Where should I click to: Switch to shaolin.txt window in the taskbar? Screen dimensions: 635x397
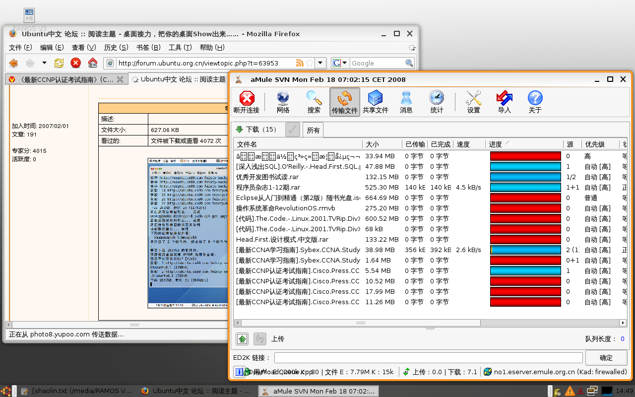[76, 391]
